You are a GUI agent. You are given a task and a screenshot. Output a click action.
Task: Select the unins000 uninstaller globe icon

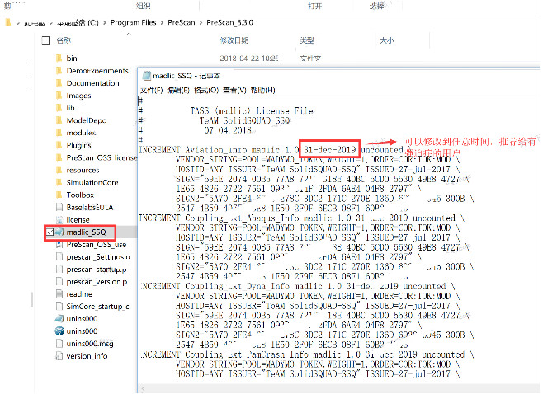pyautogui.click(x=58, y=331)
